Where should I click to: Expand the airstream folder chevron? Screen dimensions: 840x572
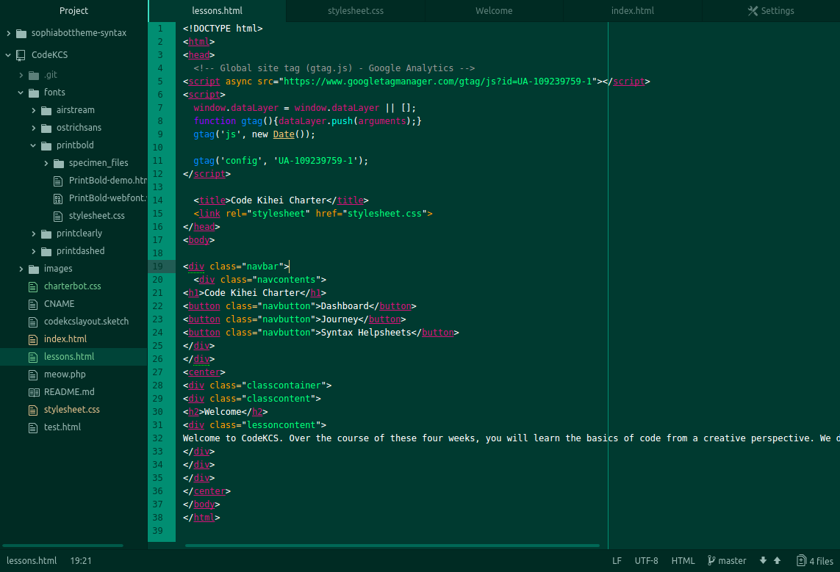coord(33,110)
